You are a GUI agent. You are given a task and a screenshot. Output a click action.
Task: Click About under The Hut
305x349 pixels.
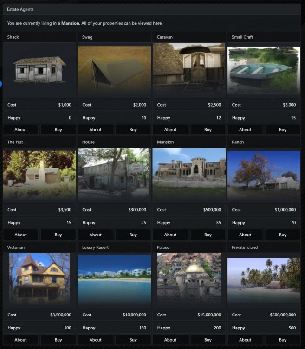click(21, 235)
